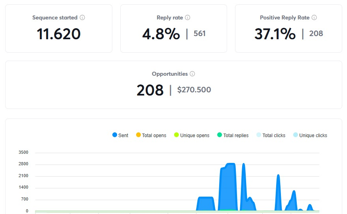Click the 2800 y-axis label
347x214 pixels.
(x=23, y=164)
